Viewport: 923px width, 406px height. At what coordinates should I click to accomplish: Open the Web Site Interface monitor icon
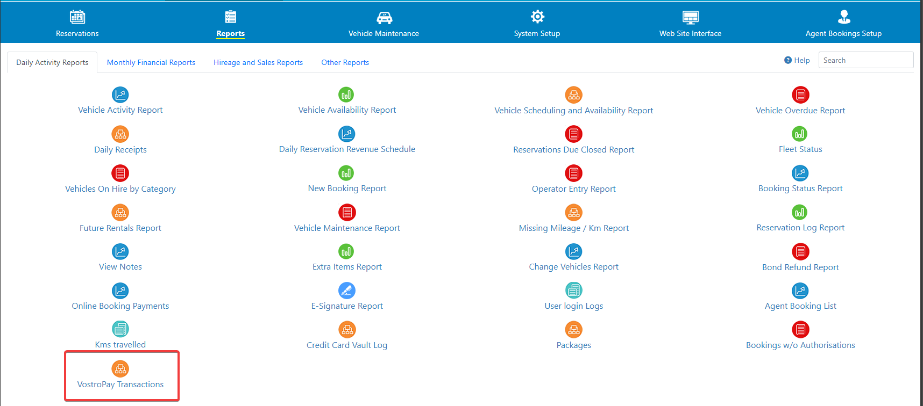pyautogui.click(x=691, y=17)
